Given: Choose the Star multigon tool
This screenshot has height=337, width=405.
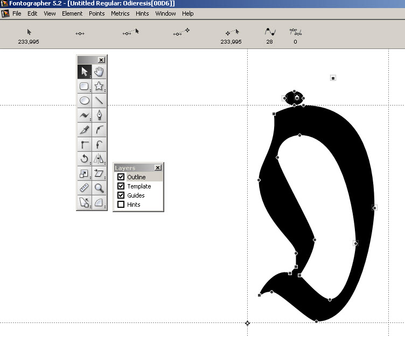Looking at the screenshot, I should click(x=99, y=86).
